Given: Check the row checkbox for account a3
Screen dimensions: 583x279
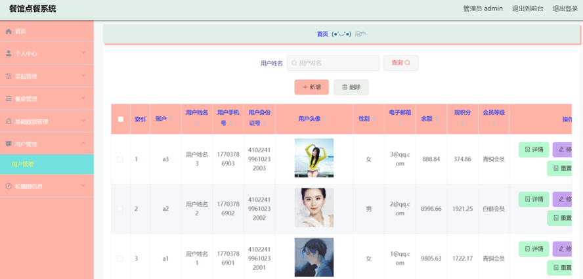Looking at the screenshot, I should click(x=119, y=160).
